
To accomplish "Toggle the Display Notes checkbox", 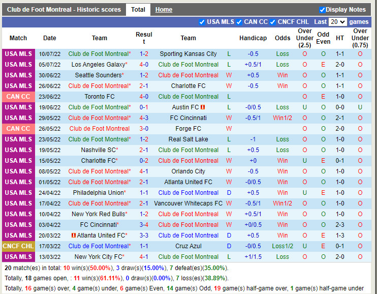I will (x=322, y=10).
